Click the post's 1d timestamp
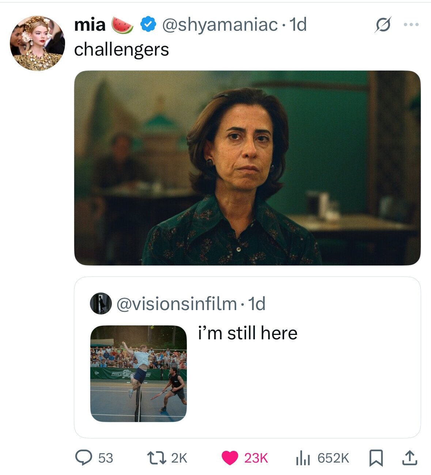Viewport: 431px width, 475px height. click(298, 25)
